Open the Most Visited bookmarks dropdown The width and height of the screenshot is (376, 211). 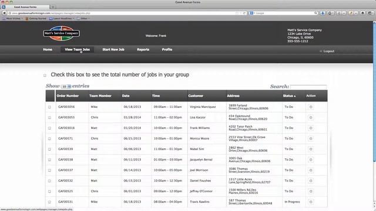[x=12, y=18]
